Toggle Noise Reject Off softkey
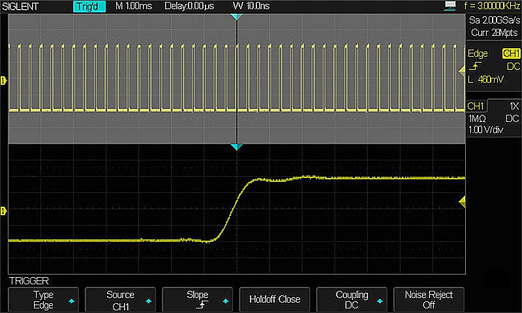 [428, 299]
